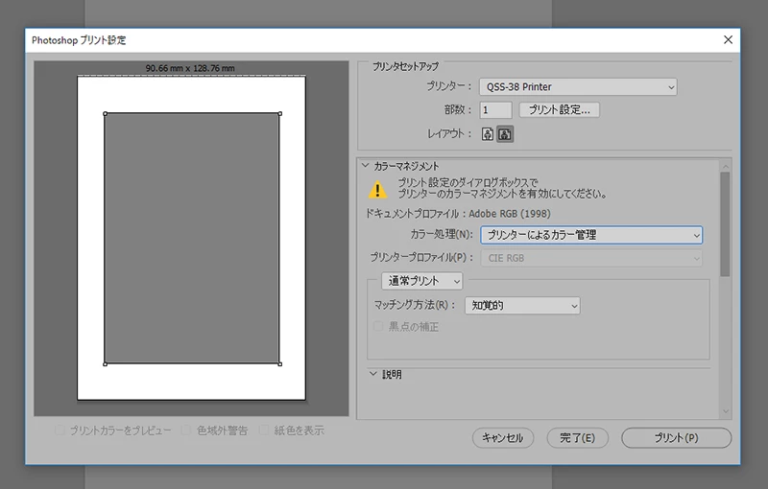Click the プリント(P) button

click(677, 437)
